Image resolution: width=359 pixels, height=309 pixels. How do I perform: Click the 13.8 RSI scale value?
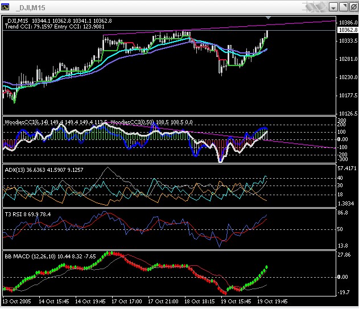pos(343,246)
